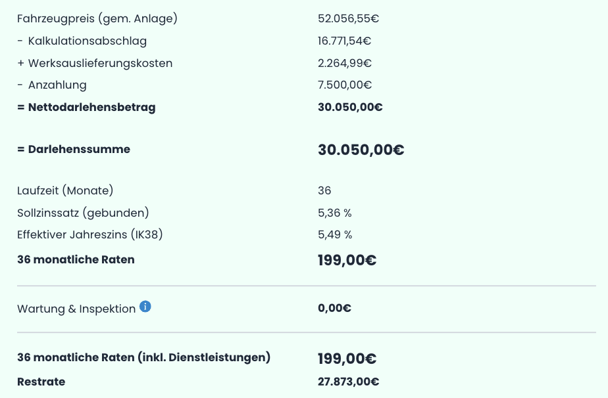Select the 7.500,00€ down payment value
This screenshot has width=608, height=398.
344,85
